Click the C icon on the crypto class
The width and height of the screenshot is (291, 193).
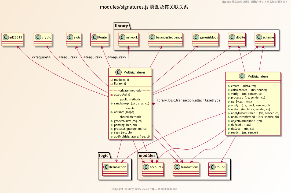pyautogui.click(x=38, y=37)
